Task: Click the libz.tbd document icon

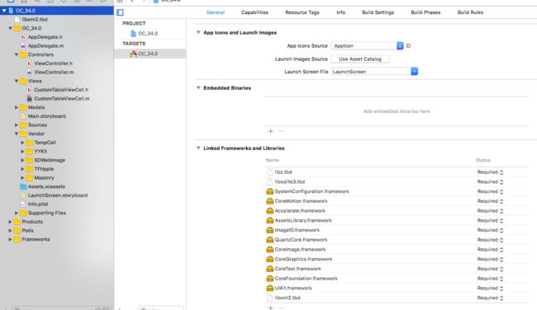Action: click(x=270, y=172)
